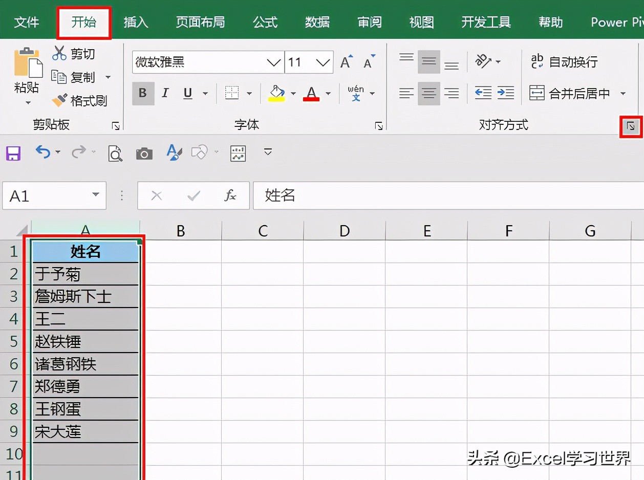Align text left
This screenshot has width=644, height=480.
point(406,94)
